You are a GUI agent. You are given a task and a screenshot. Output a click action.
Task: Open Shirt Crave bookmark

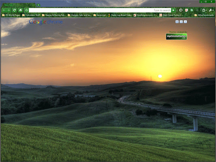click(x=171, y=15)
